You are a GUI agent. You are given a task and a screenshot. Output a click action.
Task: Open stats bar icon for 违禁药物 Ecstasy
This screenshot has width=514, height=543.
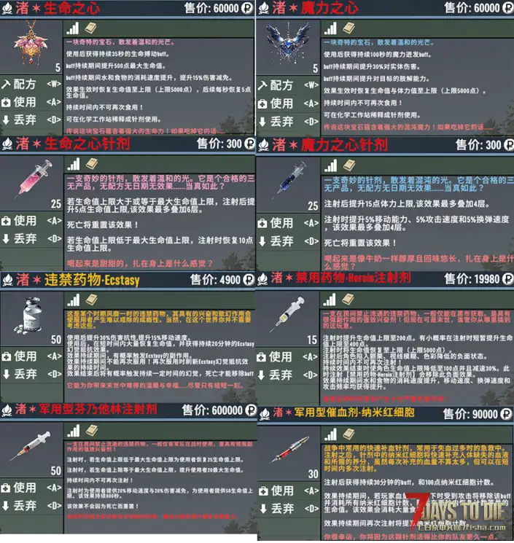(74, 300)
